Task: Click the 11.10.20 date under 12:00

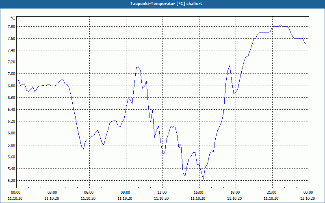Action: coord(161,199)
